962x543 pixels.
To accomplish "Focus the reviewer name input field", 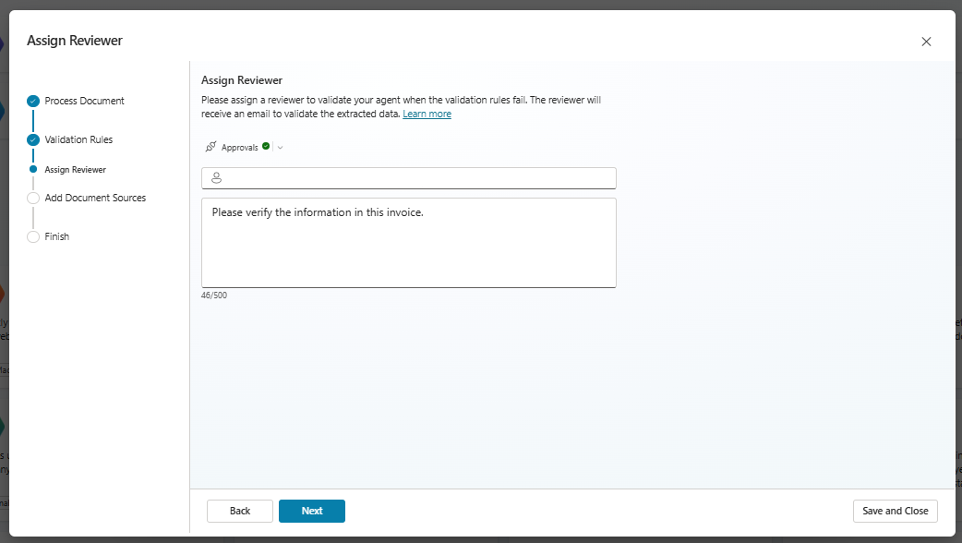I will [x=415, y=178].
